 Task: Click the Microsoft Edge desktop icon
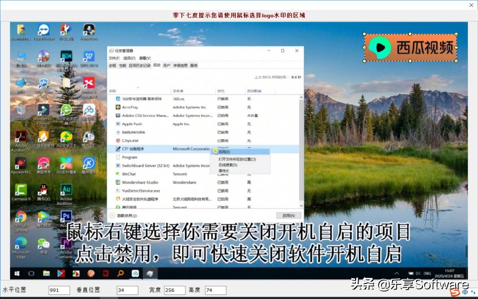pyautogui.click(x=21, y=248)
